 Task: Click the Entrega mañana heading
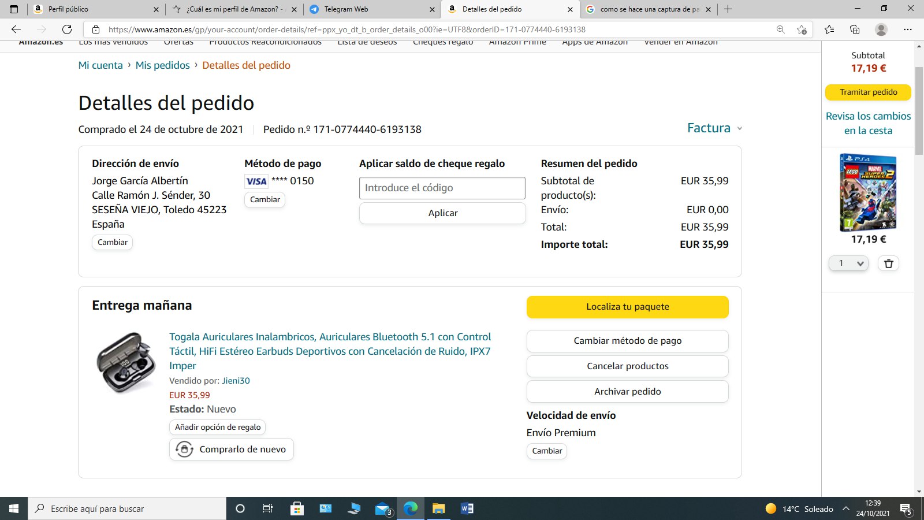point(142,306)
